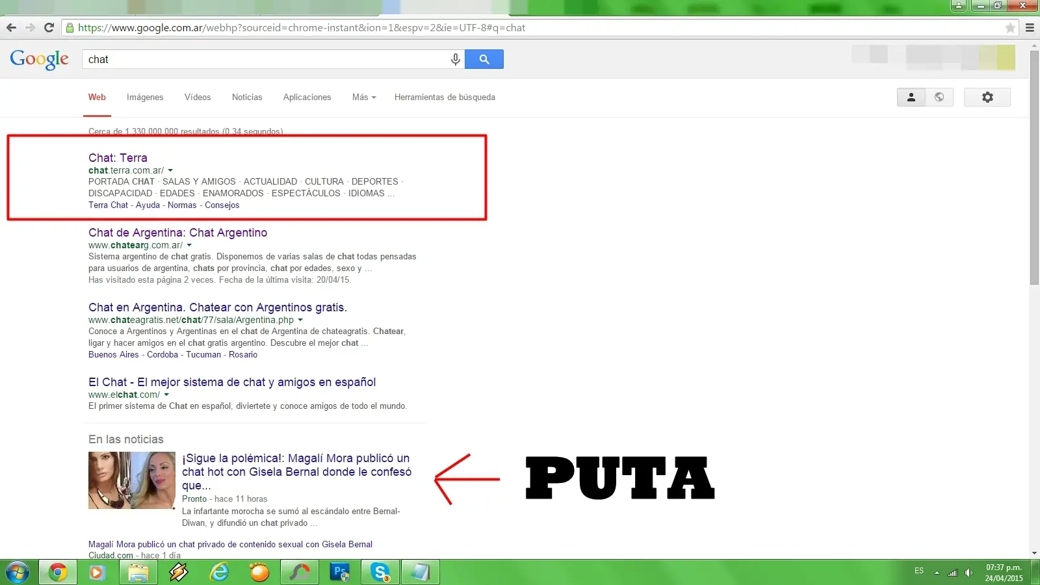Open the orange round app on taskbar
This screenshot has width=1040, height=585.
click(259, 573)
